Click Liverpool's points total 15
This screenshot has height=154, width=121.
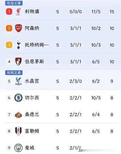pos(112,12)
